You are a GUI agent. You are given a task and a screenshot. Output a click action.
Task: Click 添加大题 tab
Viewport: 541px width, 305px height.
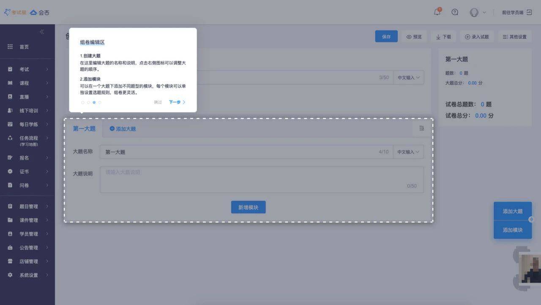pyautogui.click(x=123, y=129)
